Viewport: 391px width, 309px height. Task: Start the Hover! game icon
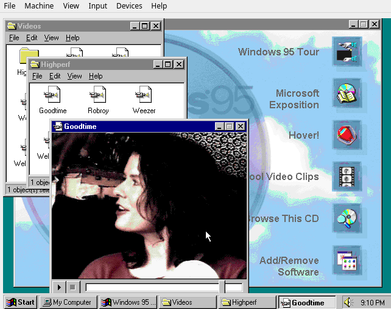[347, 135]
